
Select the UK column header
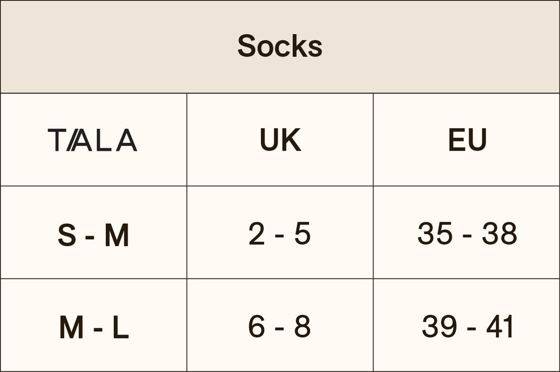click(x=280, y=140)
